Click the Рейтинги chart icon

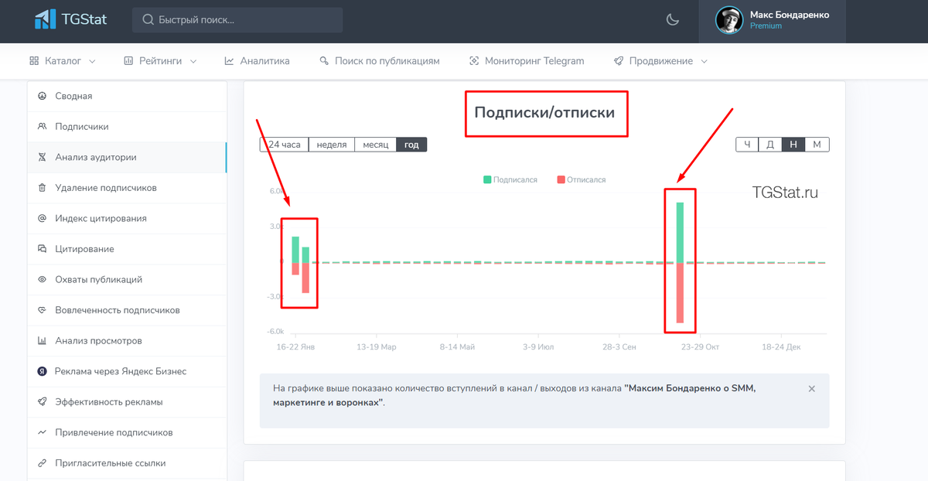(x=128, y=61)
